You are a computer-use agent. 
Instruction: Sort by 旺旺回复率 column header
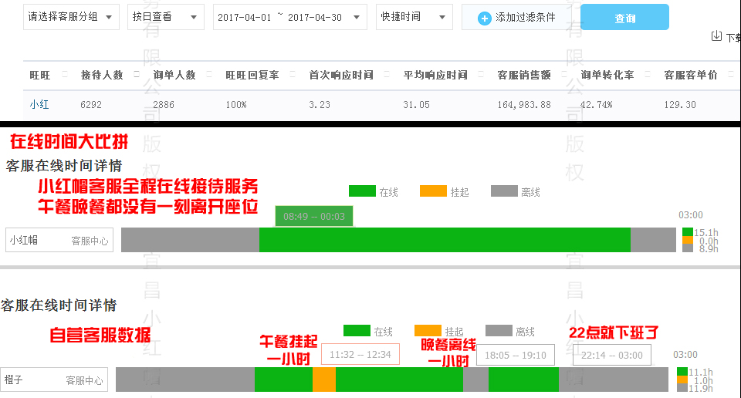tap(252, 75)
